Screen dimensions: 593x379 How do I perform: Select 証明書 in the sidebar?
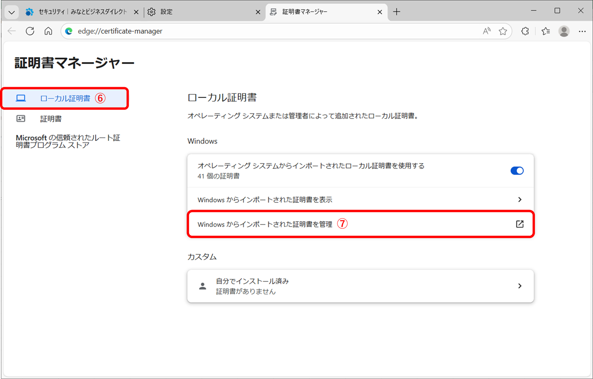click(51, 119)
